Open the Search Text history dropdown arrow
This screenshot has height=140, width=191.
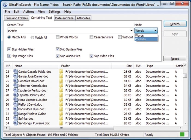point(132,31)
